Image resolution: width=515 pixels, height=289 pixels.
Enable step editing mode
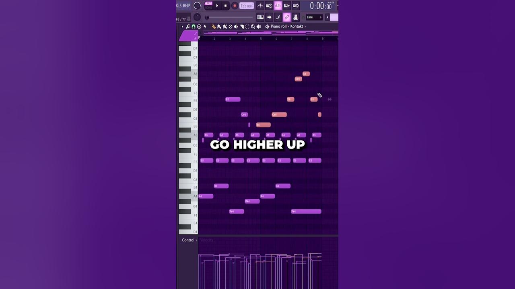[x=278, y=17]
